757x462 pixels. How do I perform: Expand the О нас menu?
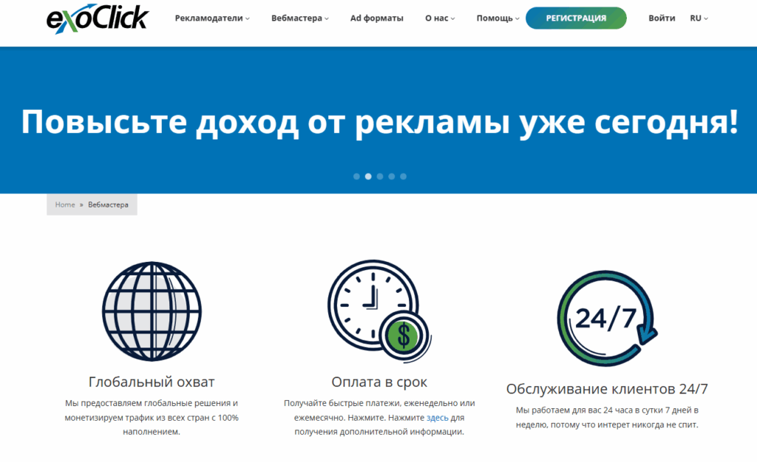coord(438,17)
